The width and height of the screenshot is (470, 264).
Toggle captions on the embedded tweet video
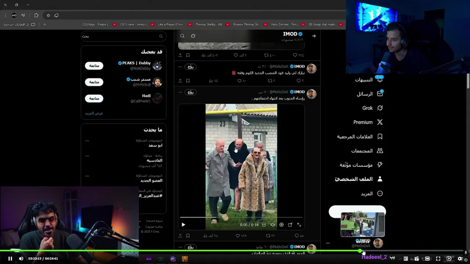264,225
